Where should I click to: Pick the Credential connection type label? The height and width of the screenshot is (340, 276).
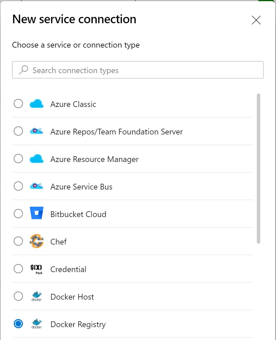[68, 269]
